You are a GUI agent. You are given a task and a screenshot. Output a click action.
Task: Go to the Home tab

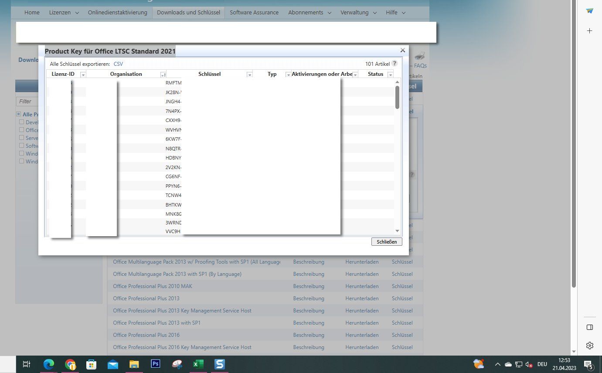32,13
